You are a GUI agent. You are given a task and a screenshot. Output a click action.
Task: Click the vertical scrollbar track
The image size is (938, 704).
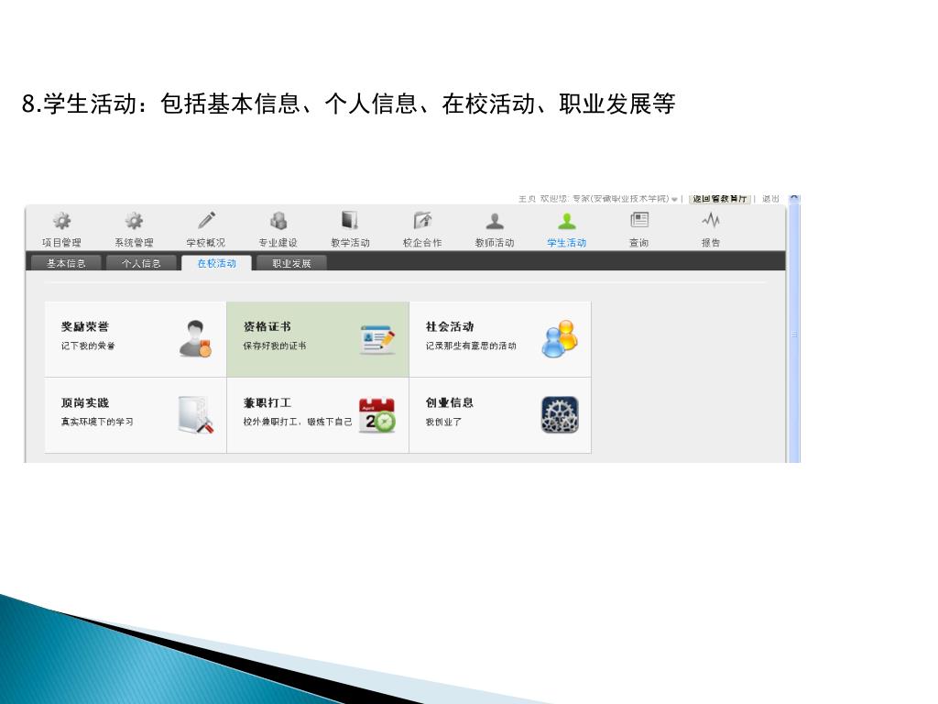794,332
